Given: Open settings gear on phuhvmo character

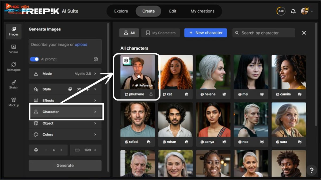Looking at the screenshot, I should pyautogui.click(x=126, y=61).
